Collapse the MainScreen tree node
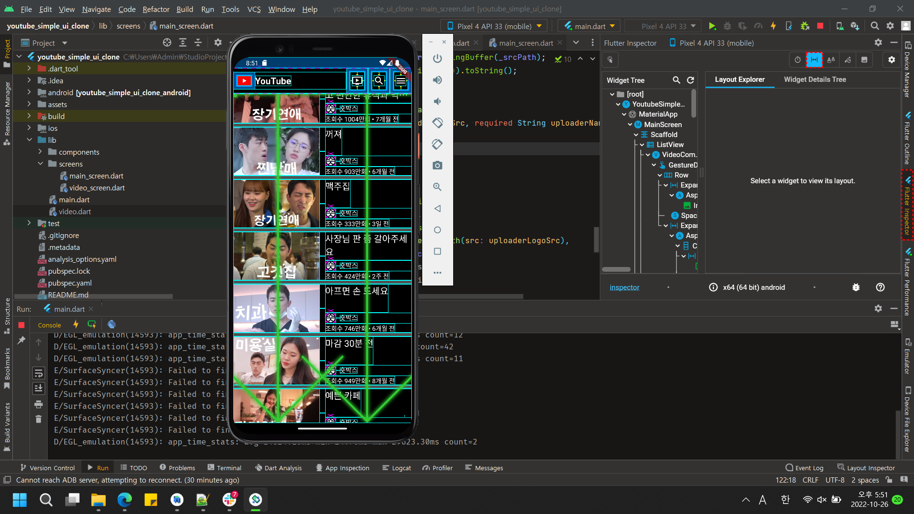 pos(630,124)
